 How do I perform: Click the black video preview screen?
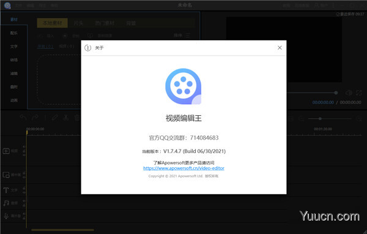click(284, 50)
